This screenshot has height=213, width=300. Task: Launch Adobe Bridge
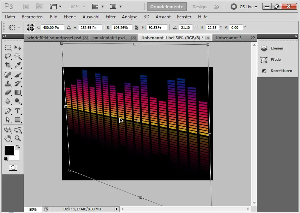point(26,7)
